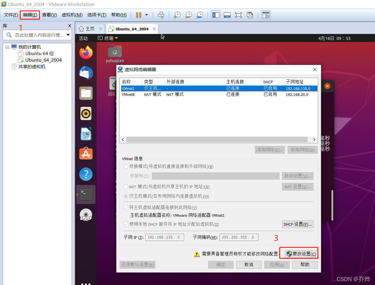Launch LibreOffice Writer from the dock

[x=86, y=134]
